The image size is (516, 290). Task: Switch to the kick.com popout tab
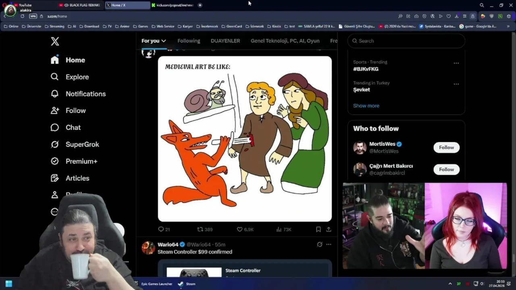[173, 5]
